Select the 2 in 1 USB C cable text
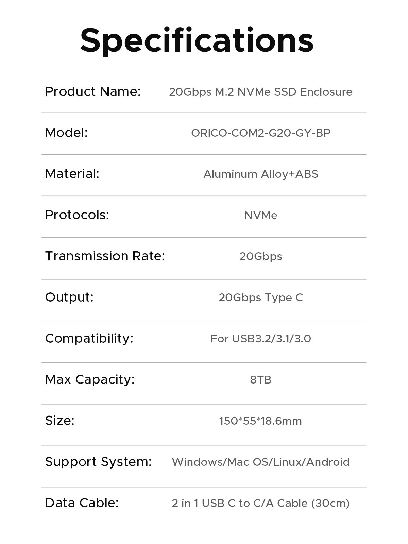Viewport: 408px width, 544px height. 260,503
